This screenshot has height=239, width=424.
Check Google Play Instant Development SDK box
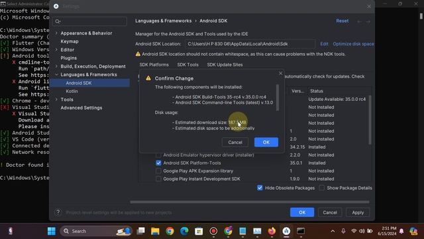(x=158, y=179)
